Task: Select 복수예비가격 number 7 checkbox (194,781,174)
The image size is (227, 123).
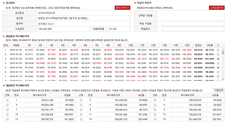Action: 7,110
